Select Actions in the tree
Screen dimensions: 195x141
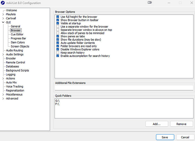coord(10,79)
